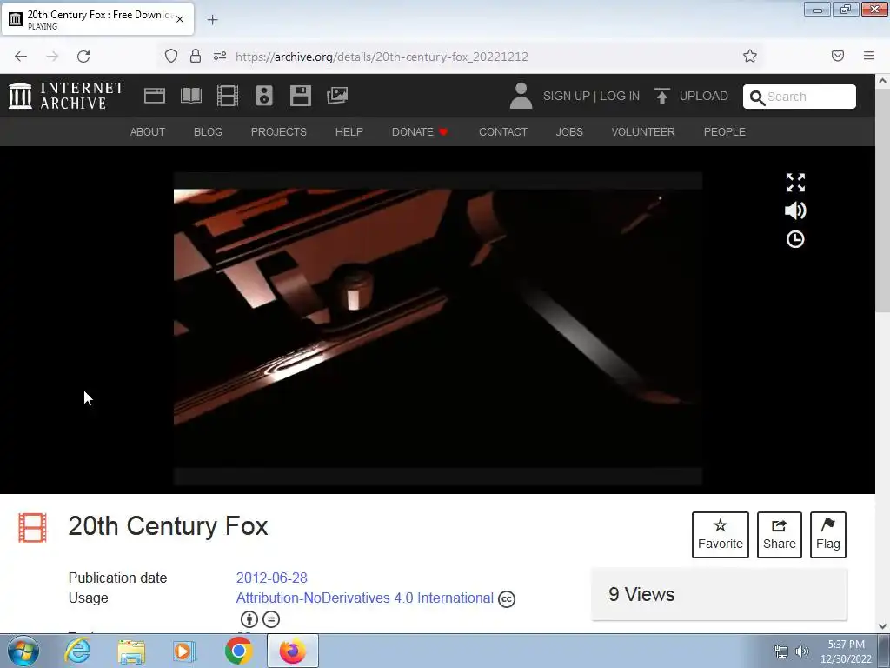Bookmark this page with star icon
Viewport: 890px width, 668px height.
[x=750, y=56]
